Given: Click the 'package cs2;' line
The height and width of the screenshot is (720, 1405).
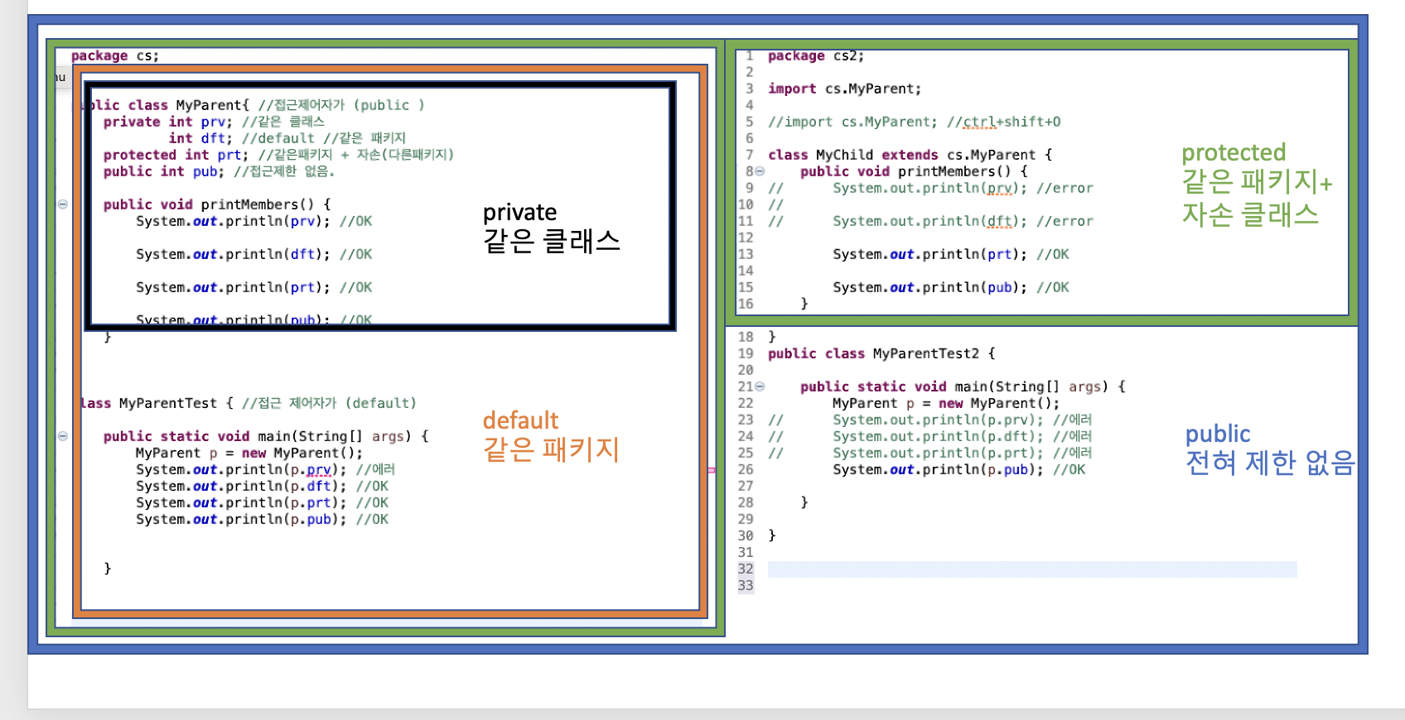Looking at the screenshot, I should tap(816, 55).
